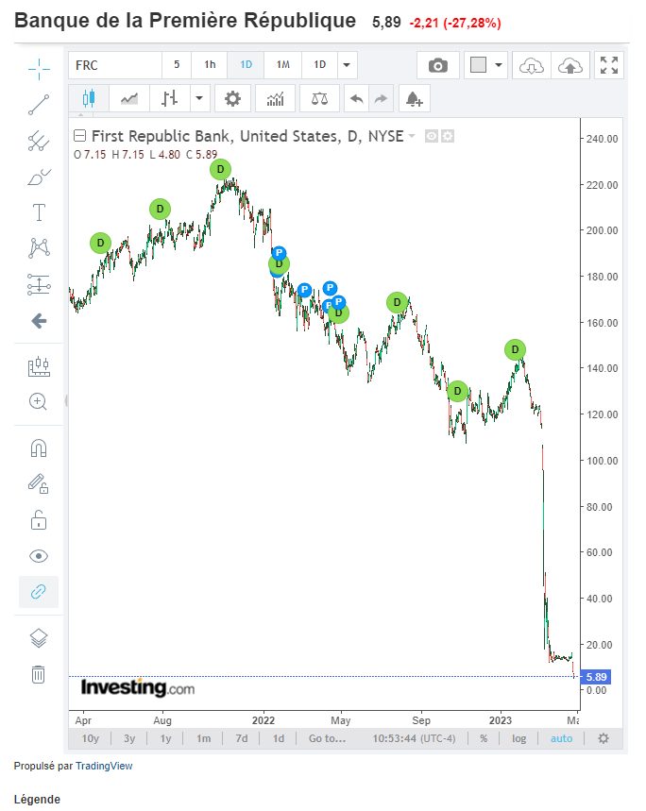Open the chart style dropdown arrow
Screen dimensions: 646x811
click(x=199, y=98)
